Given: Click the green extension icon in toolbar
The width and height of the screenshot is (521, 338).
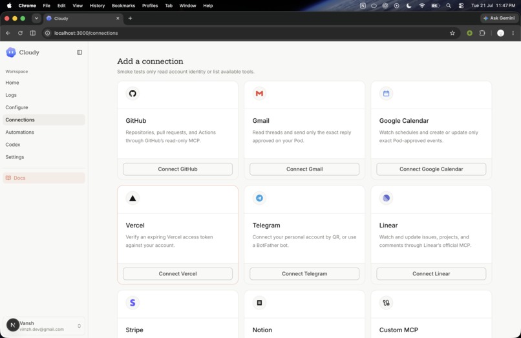Looking at the screenshot, I should (x=469, y=33).
